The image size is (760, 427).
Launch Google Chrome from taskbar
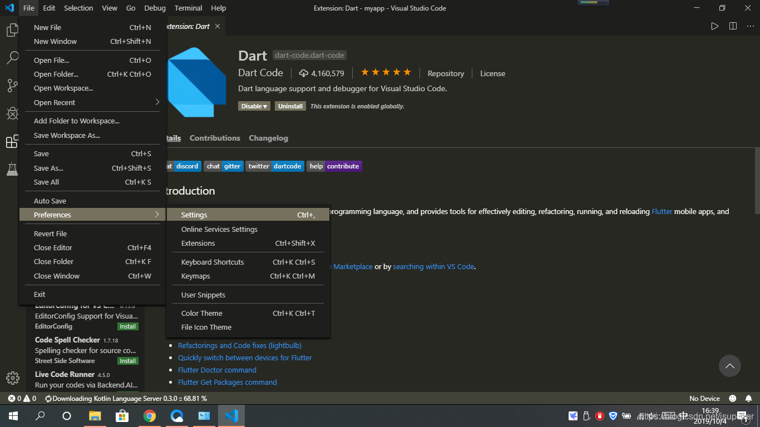150,416
